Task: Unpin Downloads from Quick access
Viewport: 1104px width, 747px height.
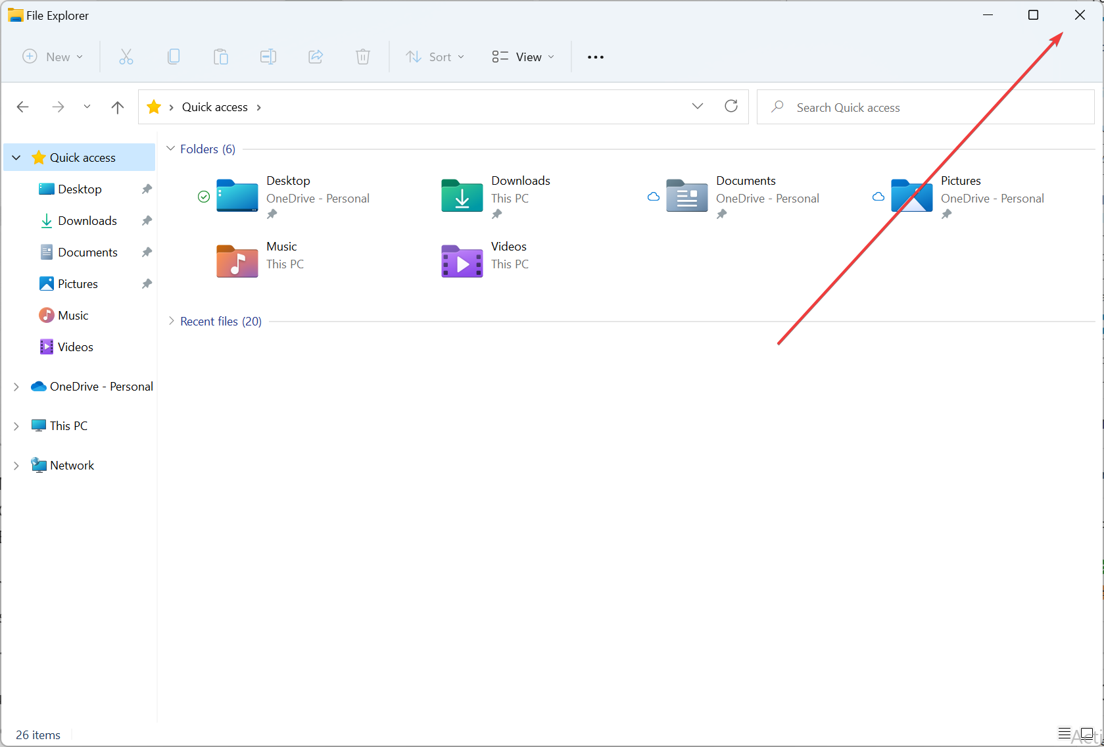Action: pos(146,220)
